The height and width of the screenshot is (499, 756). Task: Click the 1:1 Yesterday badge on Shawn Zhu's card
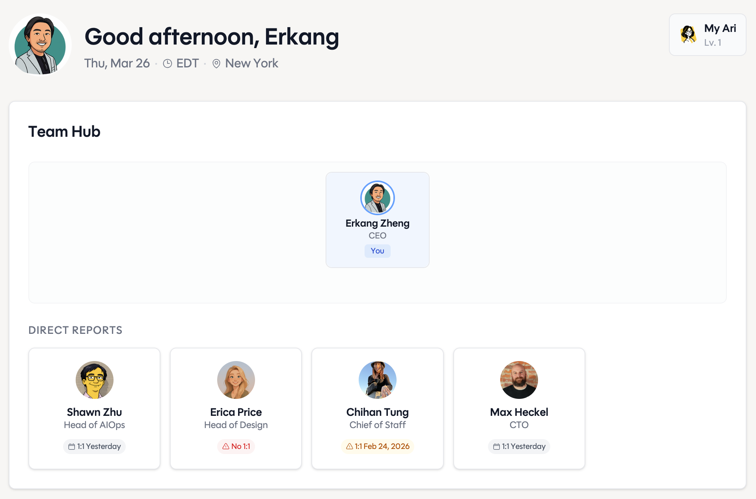[x=94, y=446]
